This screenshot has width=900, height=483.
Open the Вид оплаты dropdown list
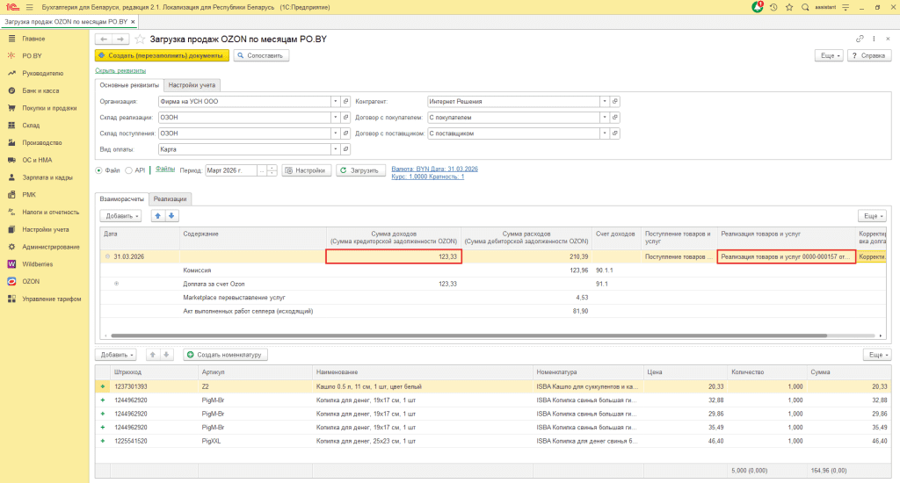pos(335,149)
